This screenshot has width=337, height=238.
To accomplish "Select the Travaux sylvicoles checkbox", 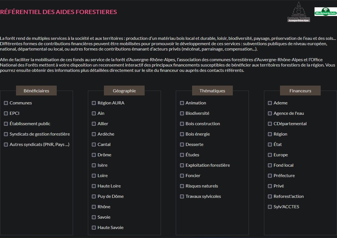I will 182,196.
